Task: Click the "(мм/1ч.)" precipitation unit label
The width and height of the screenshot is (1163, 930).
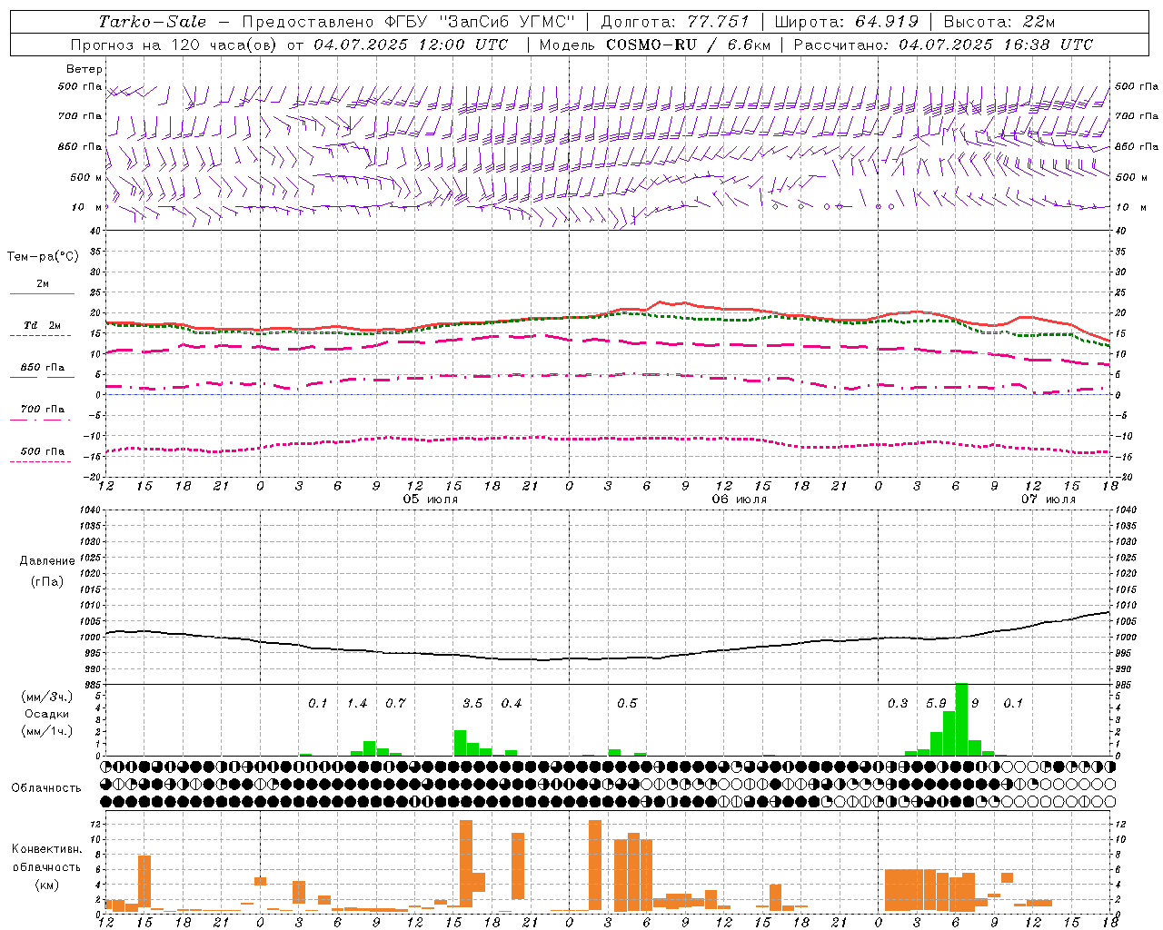Action: point(47,731)
